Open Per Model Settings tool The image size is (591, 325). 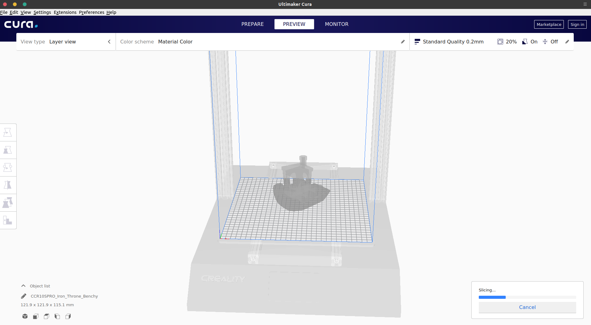[8, 202]
